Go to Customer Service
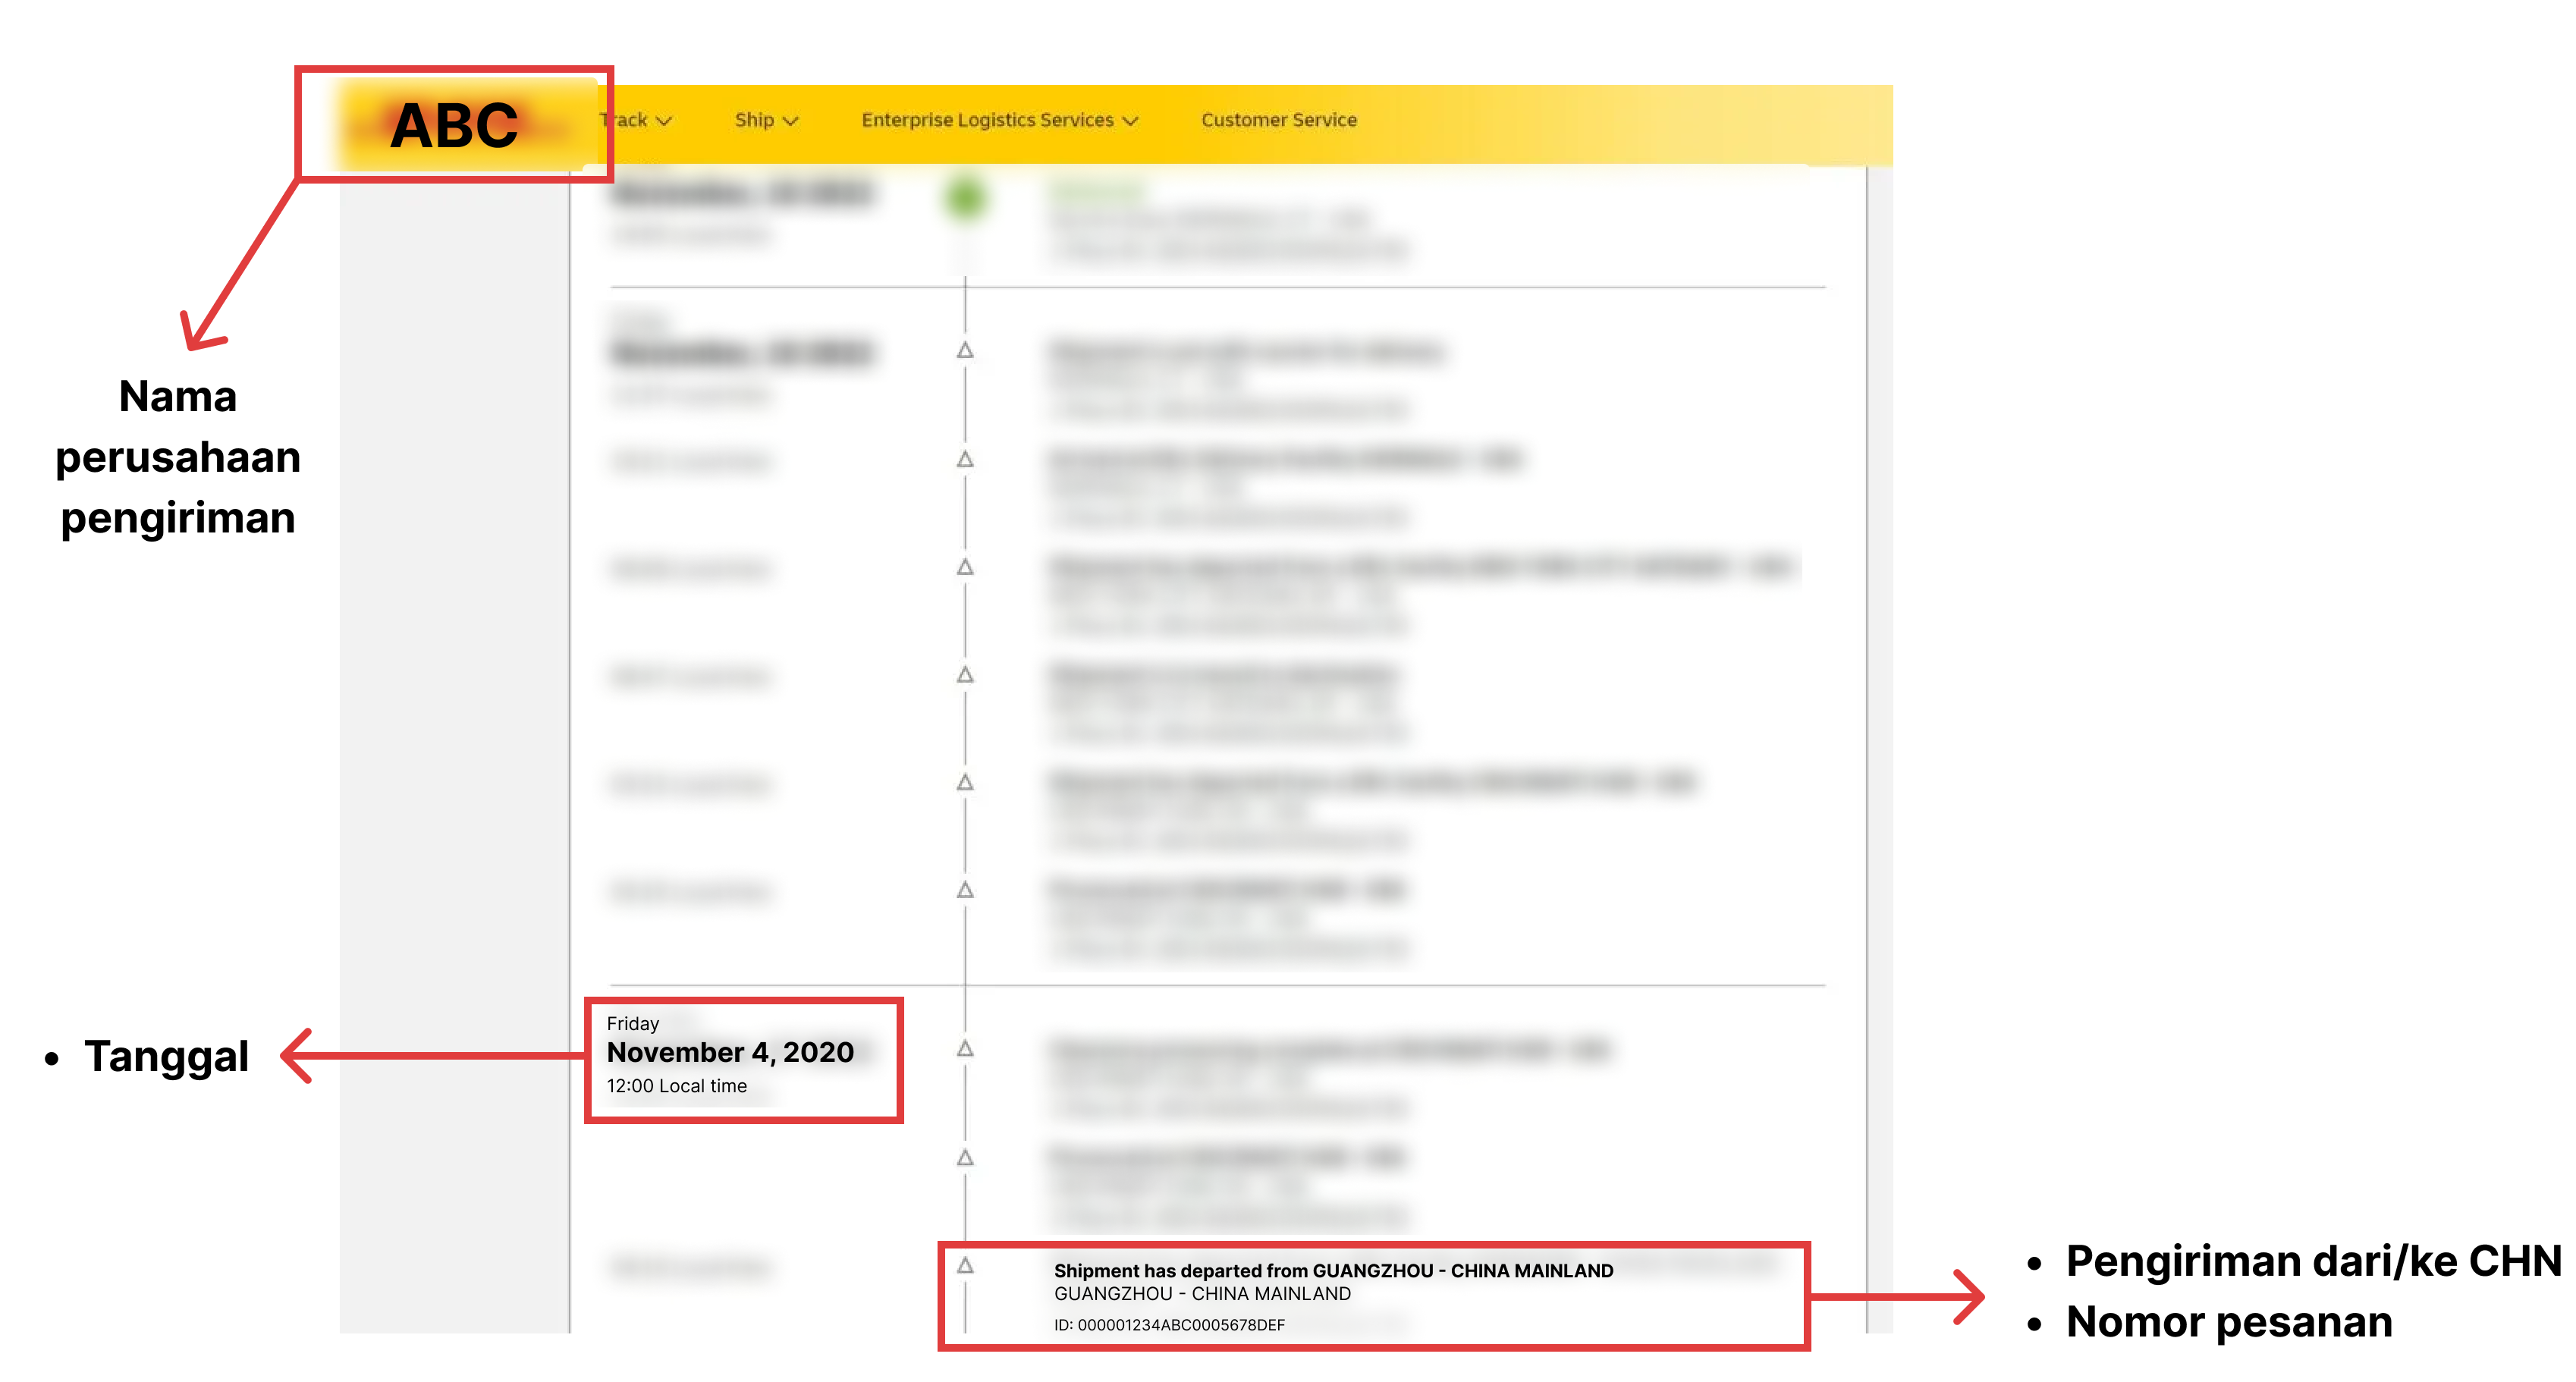 tap(1278, 120)
